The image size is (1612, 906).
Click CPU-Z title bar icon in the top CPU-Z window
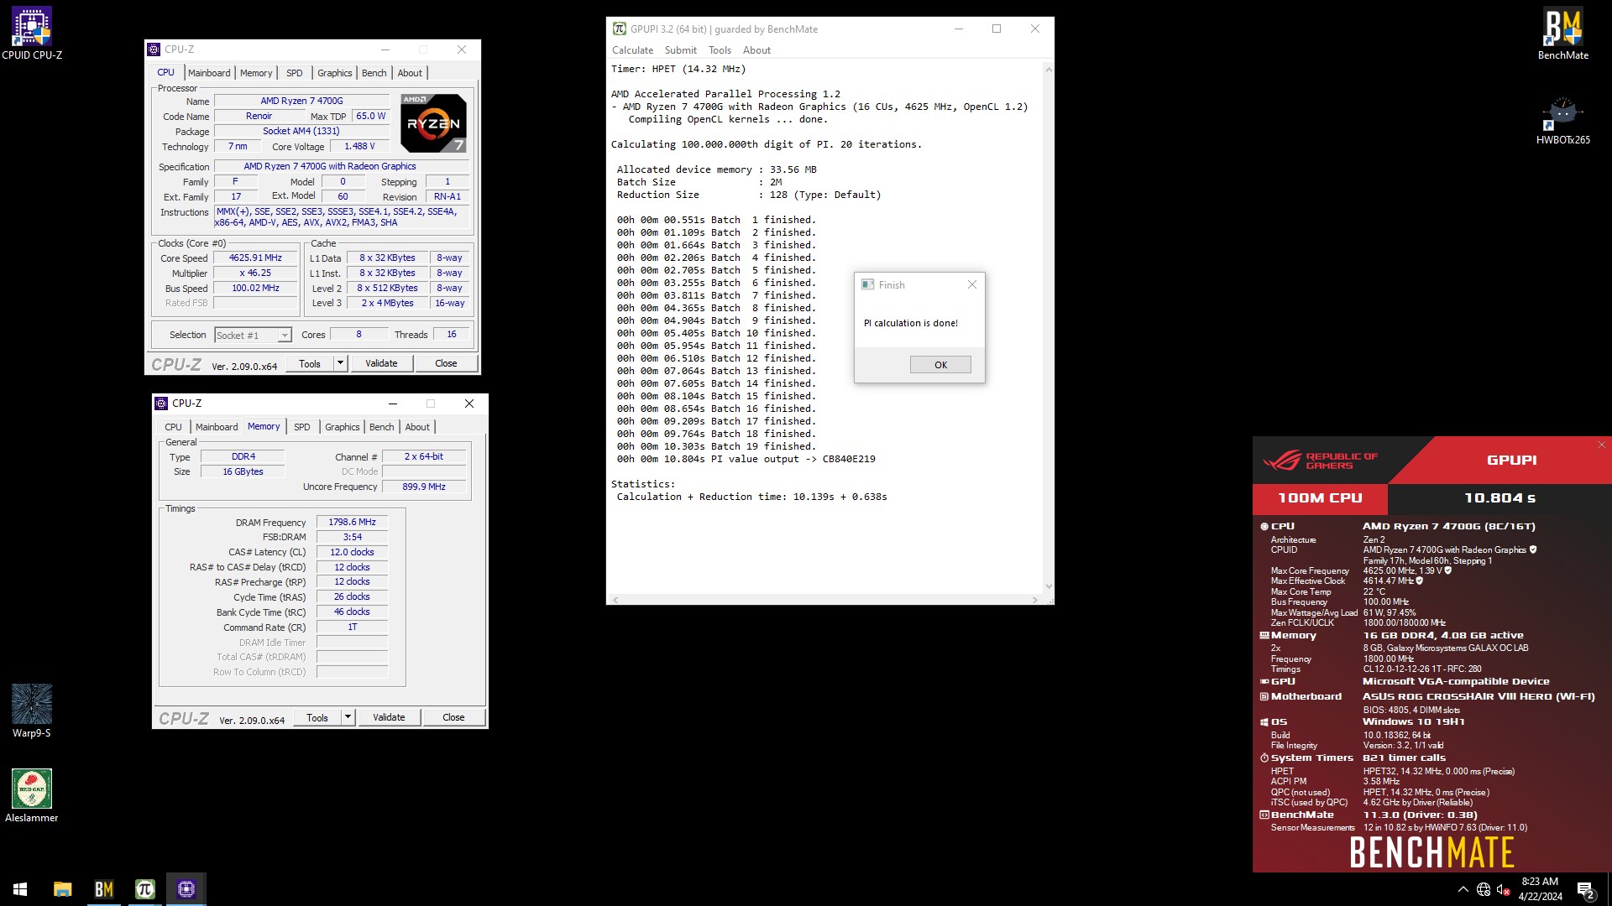click(154, 49)
